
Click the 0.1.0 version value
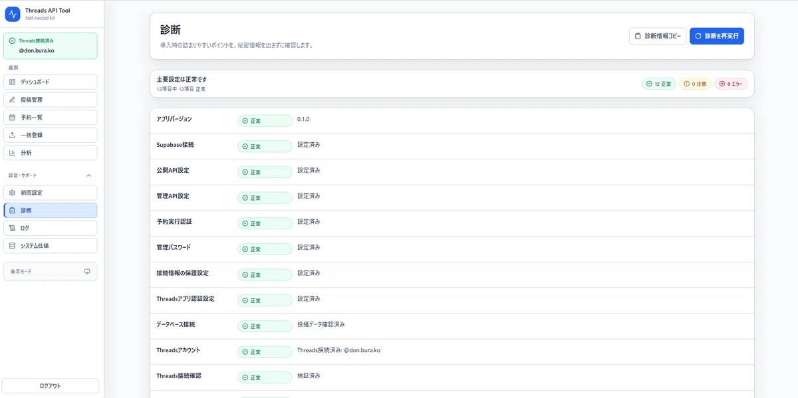click(303, 119)
